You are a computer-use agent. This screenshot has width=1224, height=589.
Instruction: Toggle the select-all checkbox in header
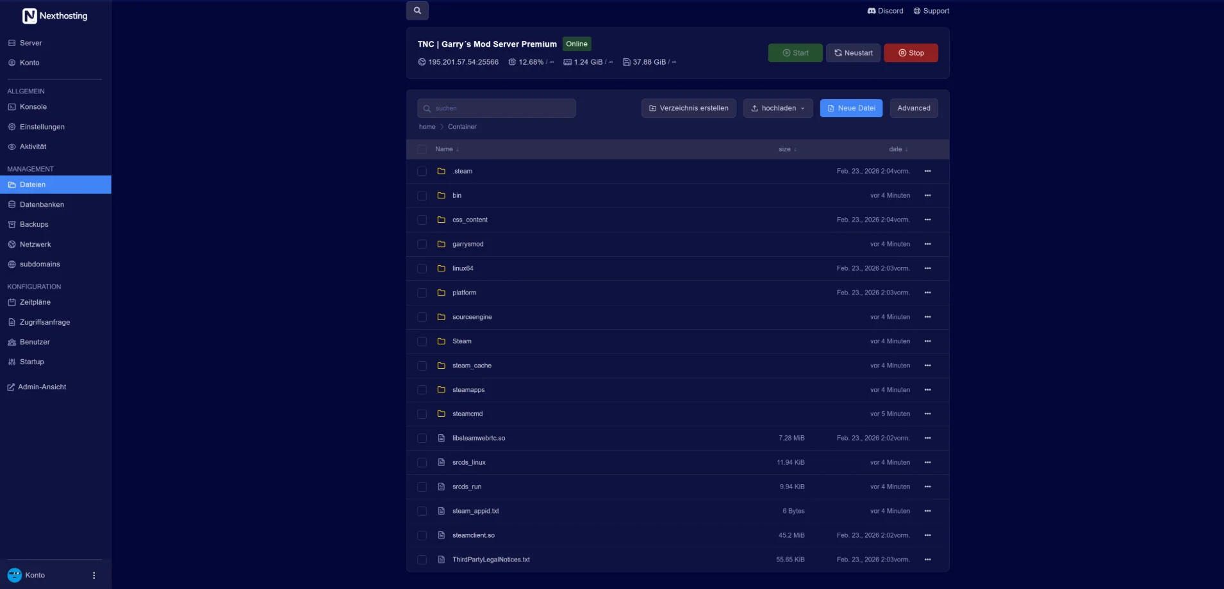click(x=422, y=149)
